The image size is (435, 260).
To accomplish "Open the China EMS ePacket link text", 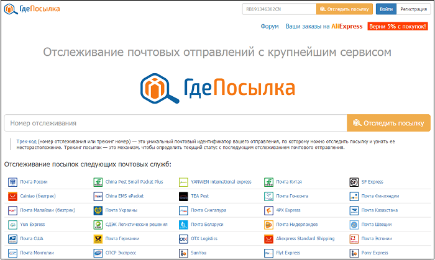I will 124,196.
